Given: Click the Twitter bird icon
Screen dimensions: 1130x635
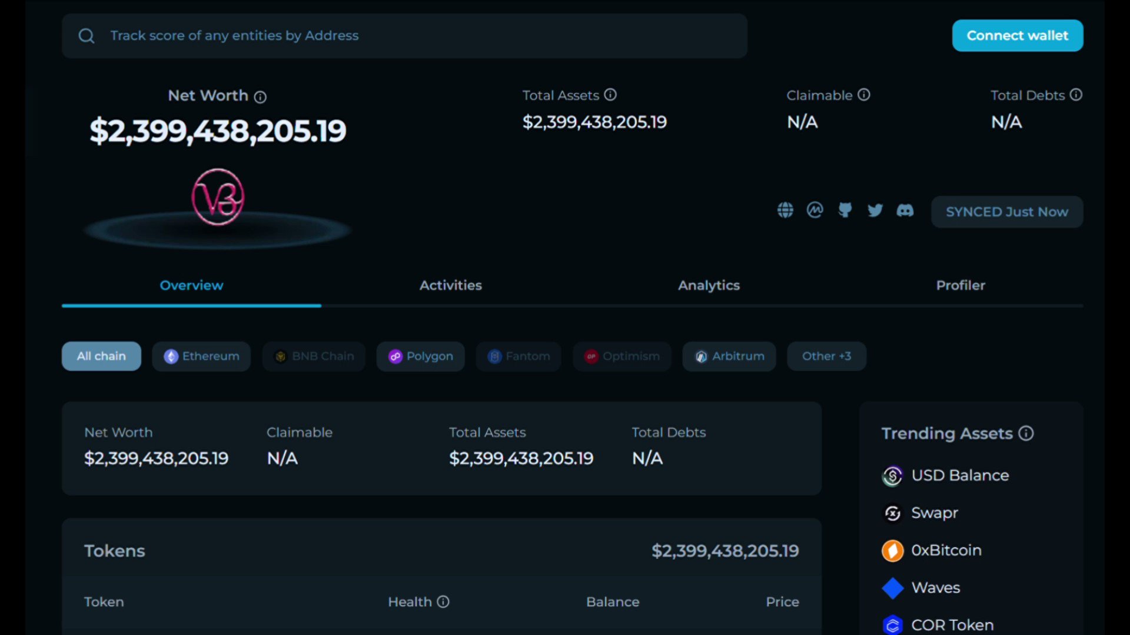Looking at the screenshot, I should [x=875, y=210].
